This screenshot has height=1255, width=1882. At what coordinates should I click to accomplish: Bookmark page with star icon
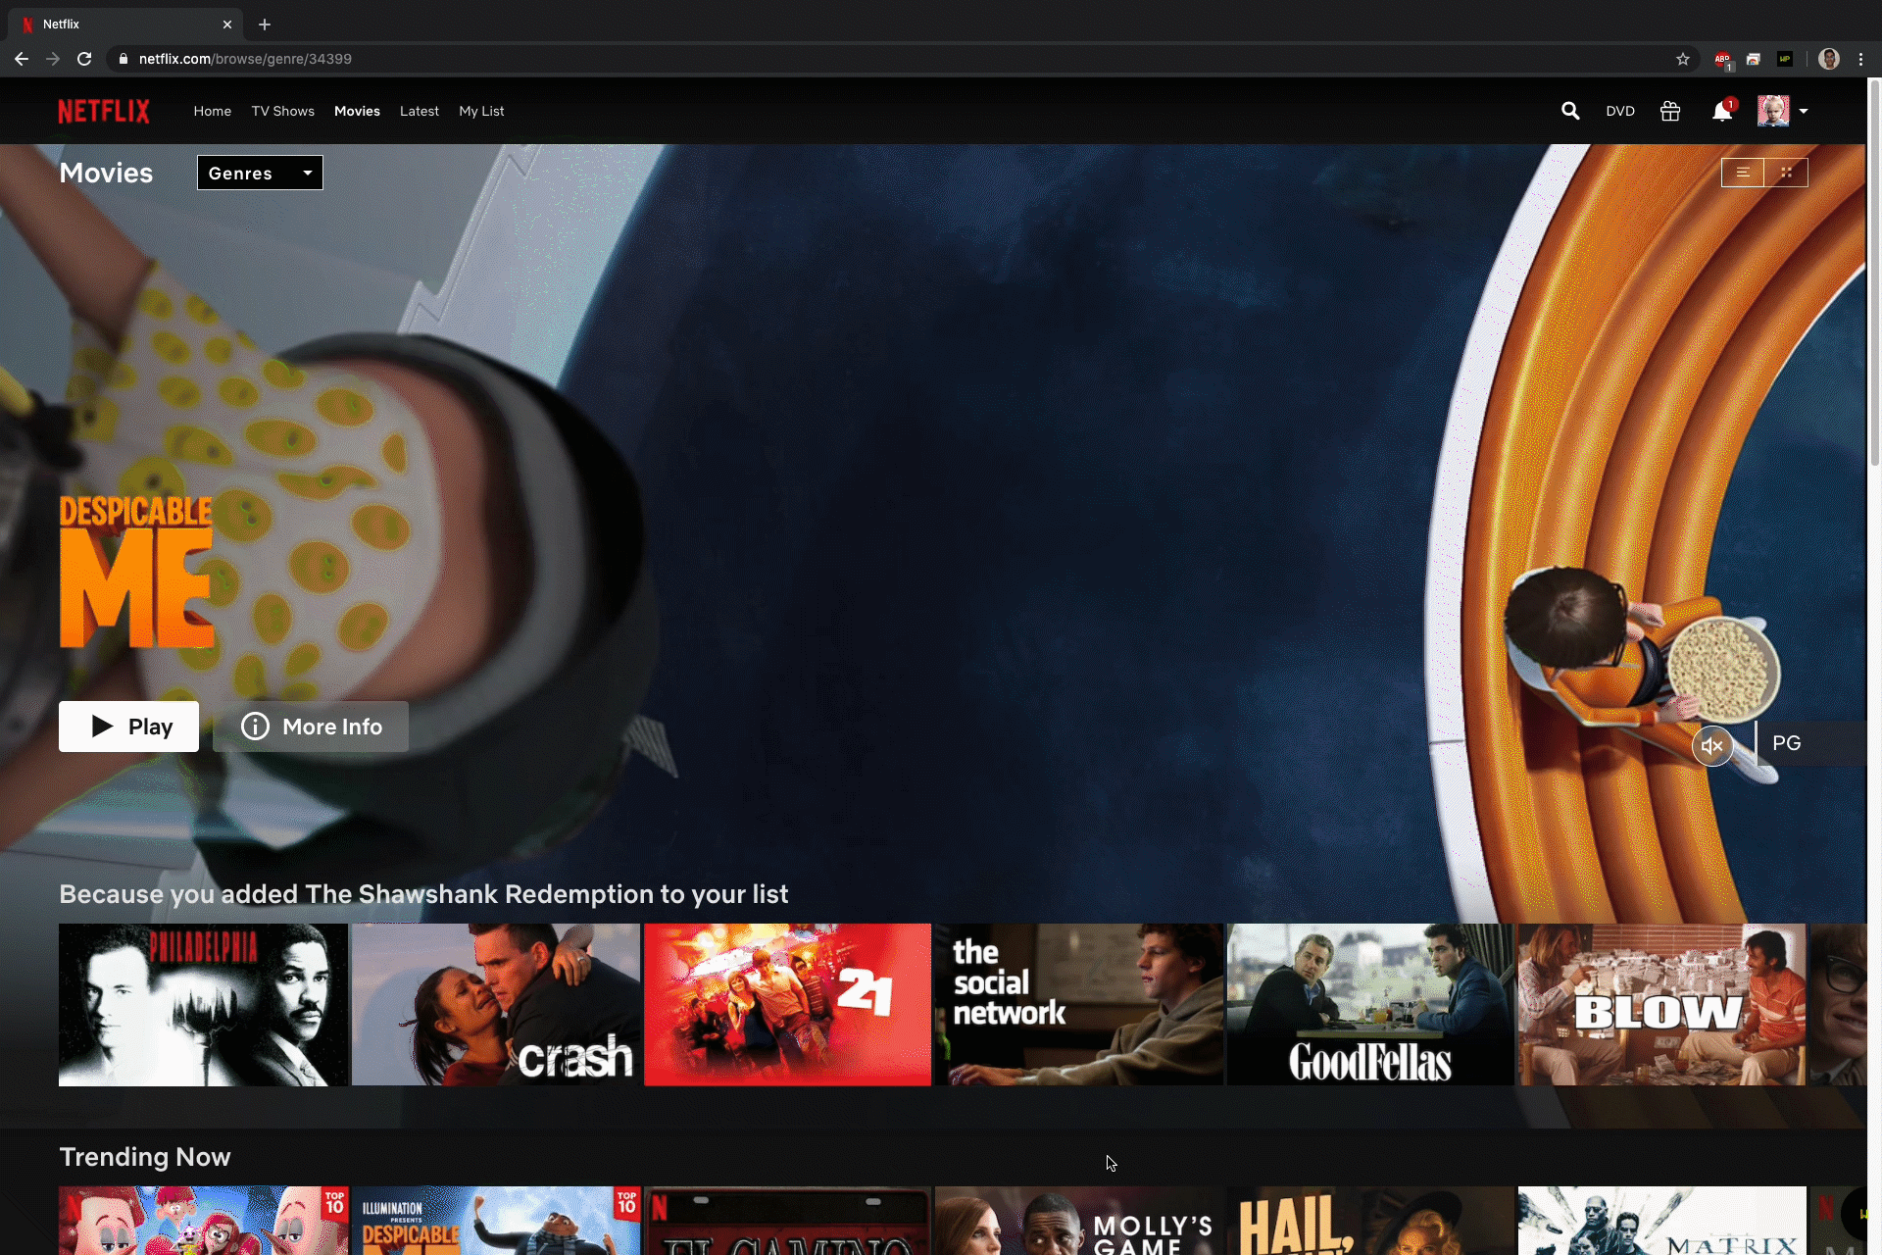point(1683,59)
